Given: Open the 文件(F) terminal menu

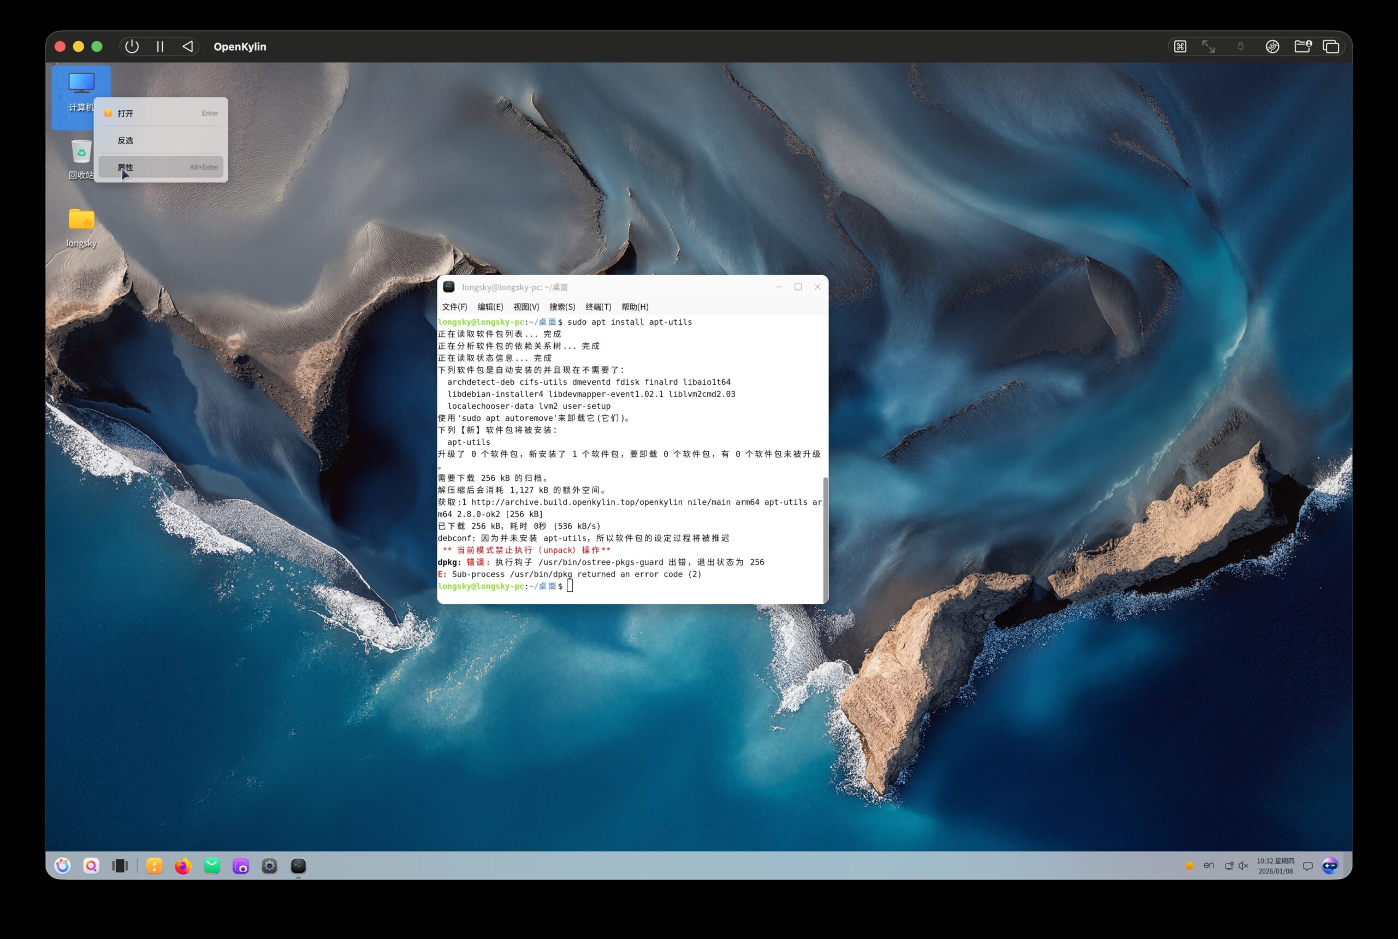Looking at the screenshot, I should click(x=454, y=307).
